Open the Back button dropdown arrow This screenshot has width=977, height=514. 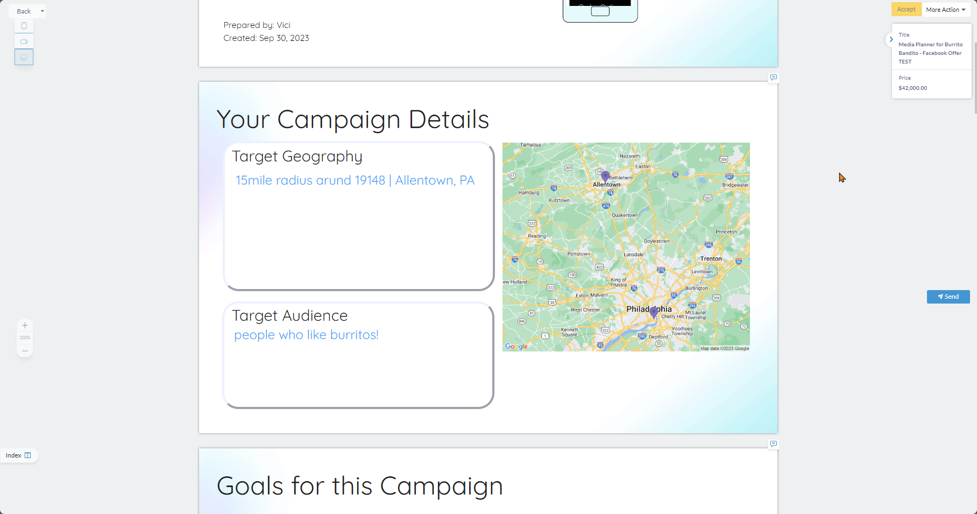43,11
